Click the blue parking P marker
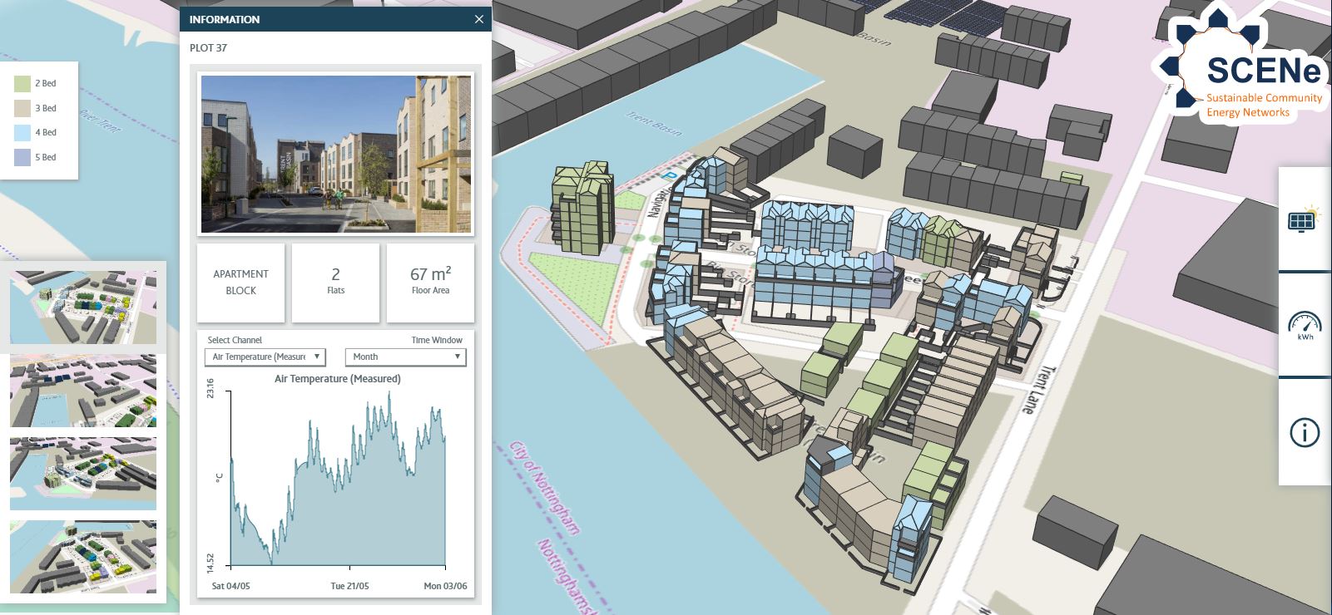1332x615 pixels. click(x=669, y=176)
